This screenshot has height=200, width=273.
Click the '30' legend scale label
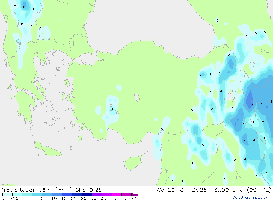click(x=93, y=198)
